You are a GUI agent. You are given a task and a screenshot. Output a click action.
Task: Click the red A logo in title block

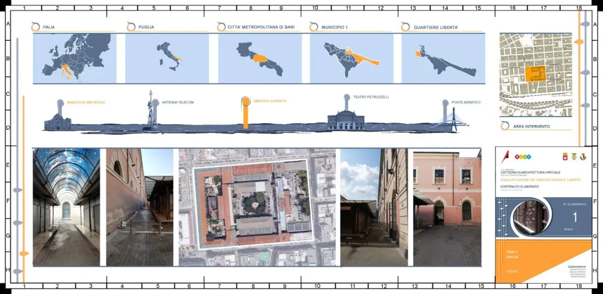point(504,157)
